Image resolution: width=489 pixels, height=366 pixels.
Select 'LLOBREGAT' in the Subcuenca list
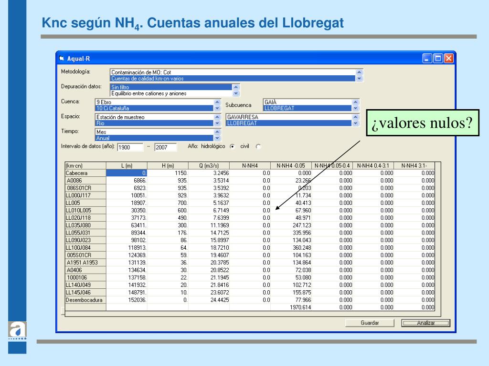point(308,108)
